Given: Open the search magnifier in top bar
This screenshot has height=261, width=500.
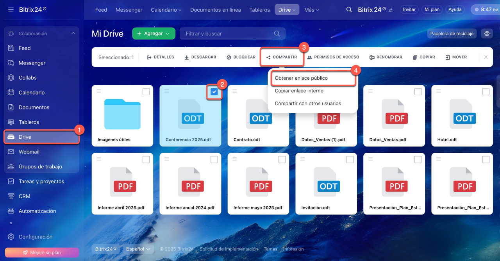Looking at the screenshot, I should coord(349,10).
